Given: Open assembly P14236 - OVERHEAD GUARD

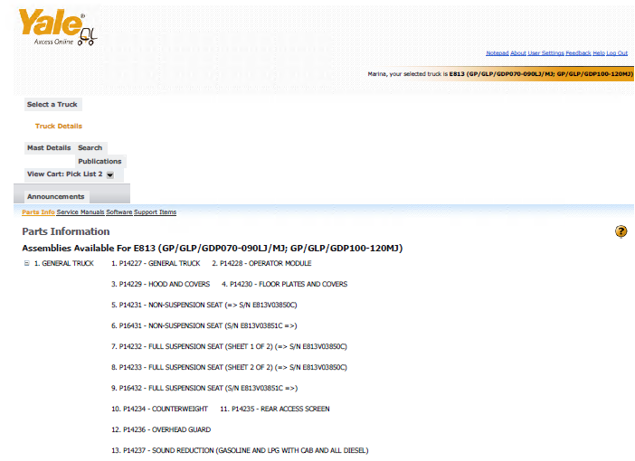Looking at the screenshot, I should tap(161, 430).
